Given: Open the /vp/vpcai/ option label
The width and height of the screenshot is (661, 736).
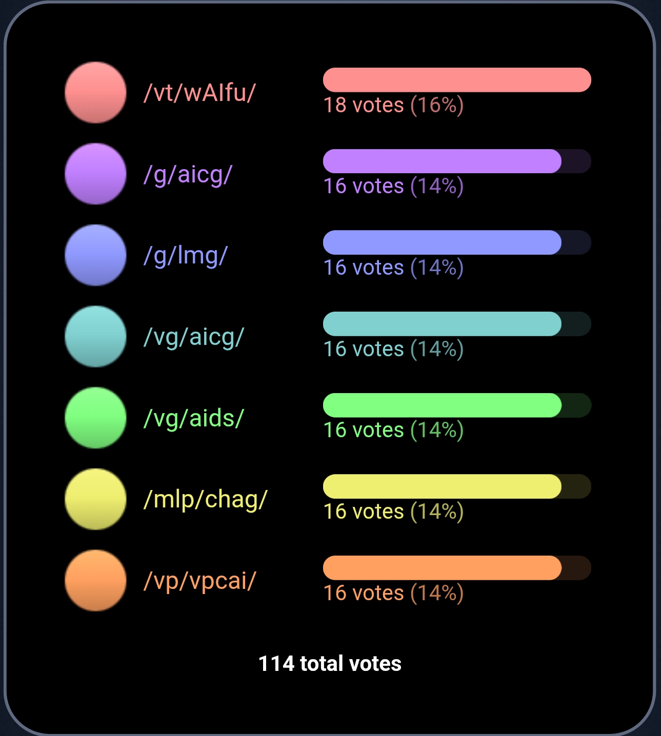Looking at the screenshot, I should click(x=199, y=581).
